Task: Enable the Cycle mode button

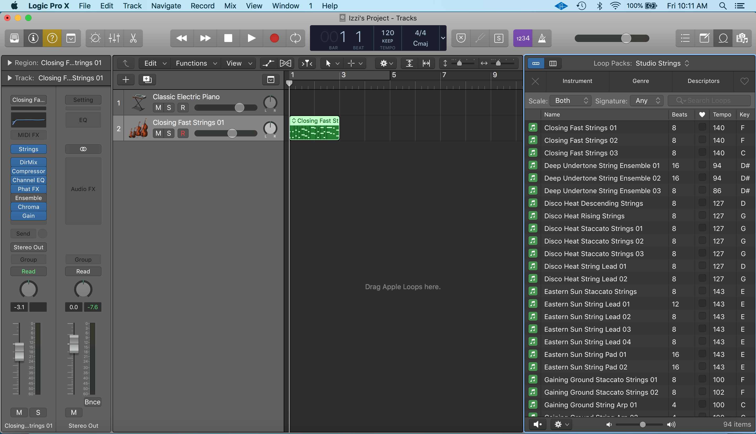Action: click(x=295, y=38)
